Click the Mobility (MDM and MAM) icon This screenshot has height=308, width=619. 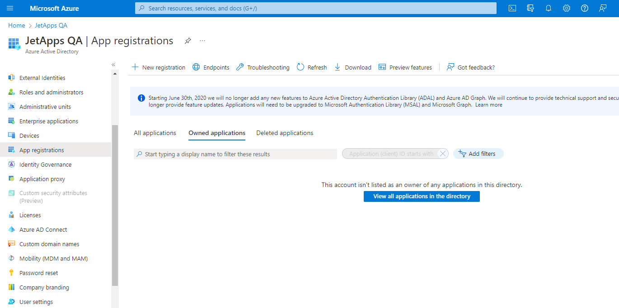12,258
